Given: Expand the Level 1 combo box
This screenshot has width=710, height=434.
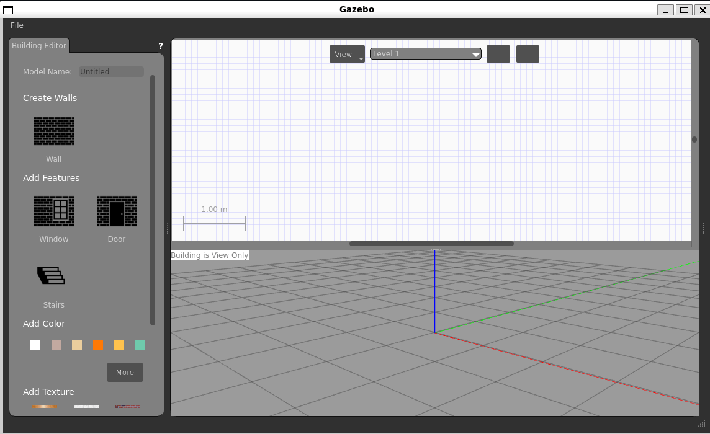Looking at the screenshot, I should [426, 54].
